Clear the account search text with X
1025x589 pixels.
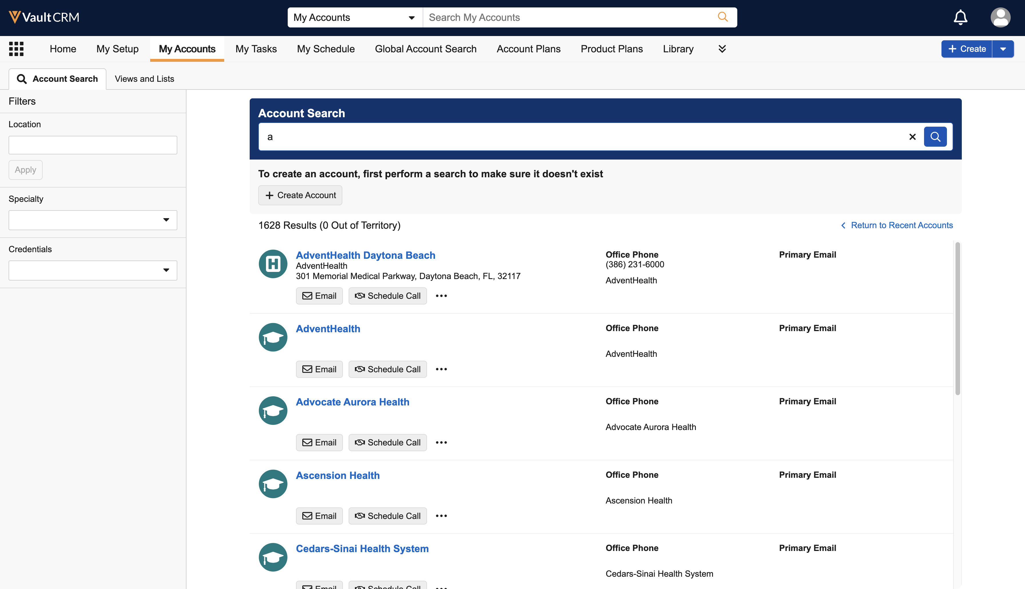912,137
